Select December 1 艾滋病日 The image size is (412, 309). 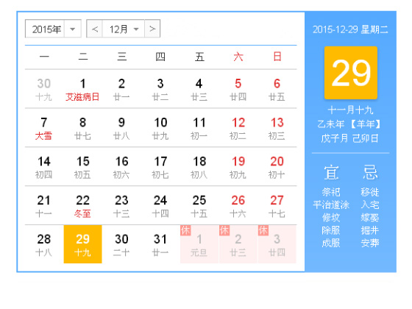tap(82, 89)
